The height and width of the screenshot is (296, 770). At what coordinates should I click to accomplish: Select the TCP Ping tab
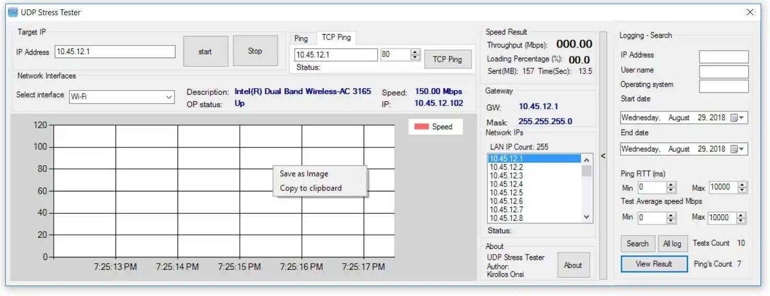pyautogui.click(x=336, y=37)
